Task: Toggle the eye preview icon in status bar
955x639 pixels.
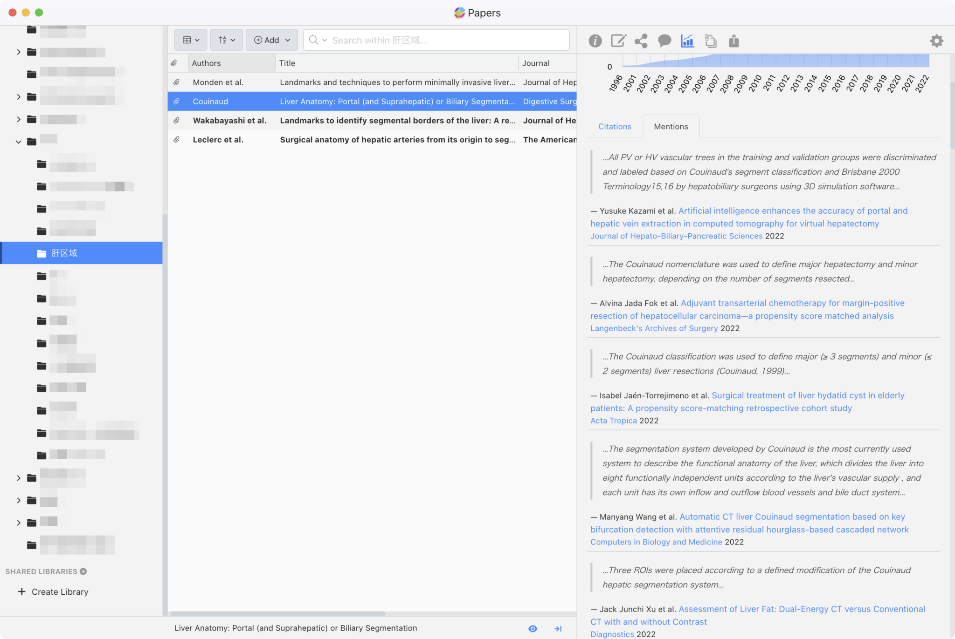Action: [x=533, y=629]
